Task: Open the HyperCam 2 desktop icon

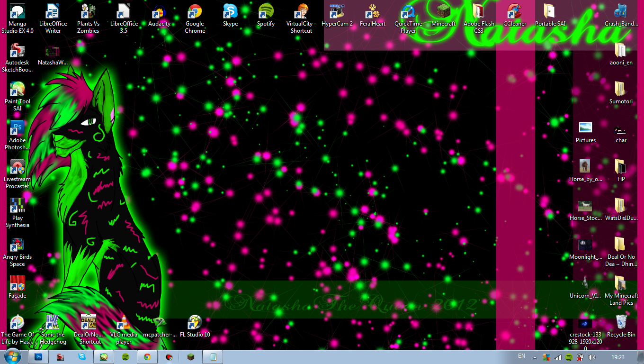Action: click(337, 13)
